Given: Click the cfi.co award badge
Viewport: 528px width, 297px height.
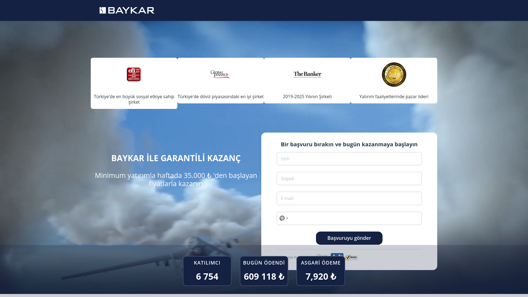Looking at the screenshot, I should [x=134, y=74].
